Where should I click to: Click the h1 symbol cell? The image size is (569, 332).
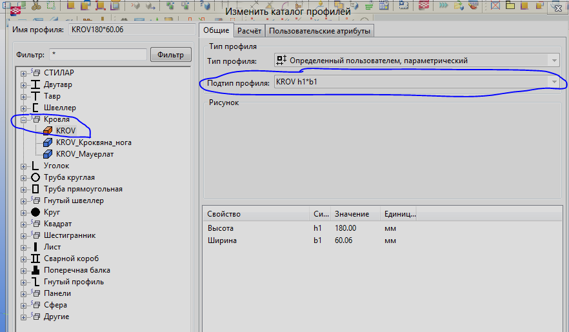(317, 228)
